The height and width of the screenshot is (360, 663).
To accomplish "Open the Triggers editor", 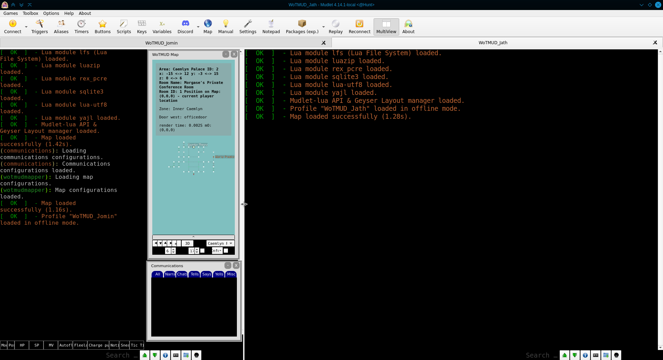I will (39, 27).
